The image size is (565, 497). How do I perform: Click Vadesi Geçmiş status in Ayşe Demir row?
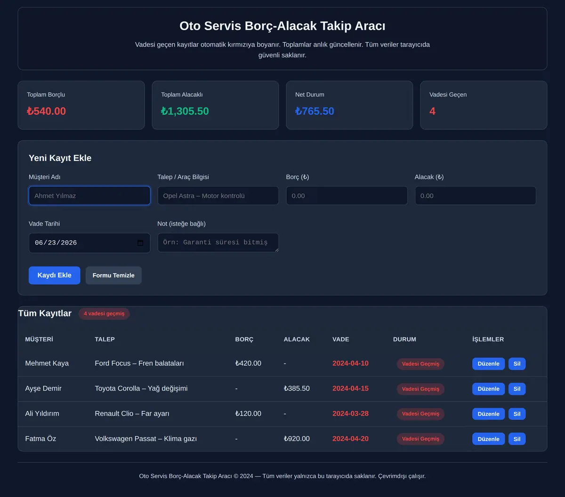click(x=420, y=389)
